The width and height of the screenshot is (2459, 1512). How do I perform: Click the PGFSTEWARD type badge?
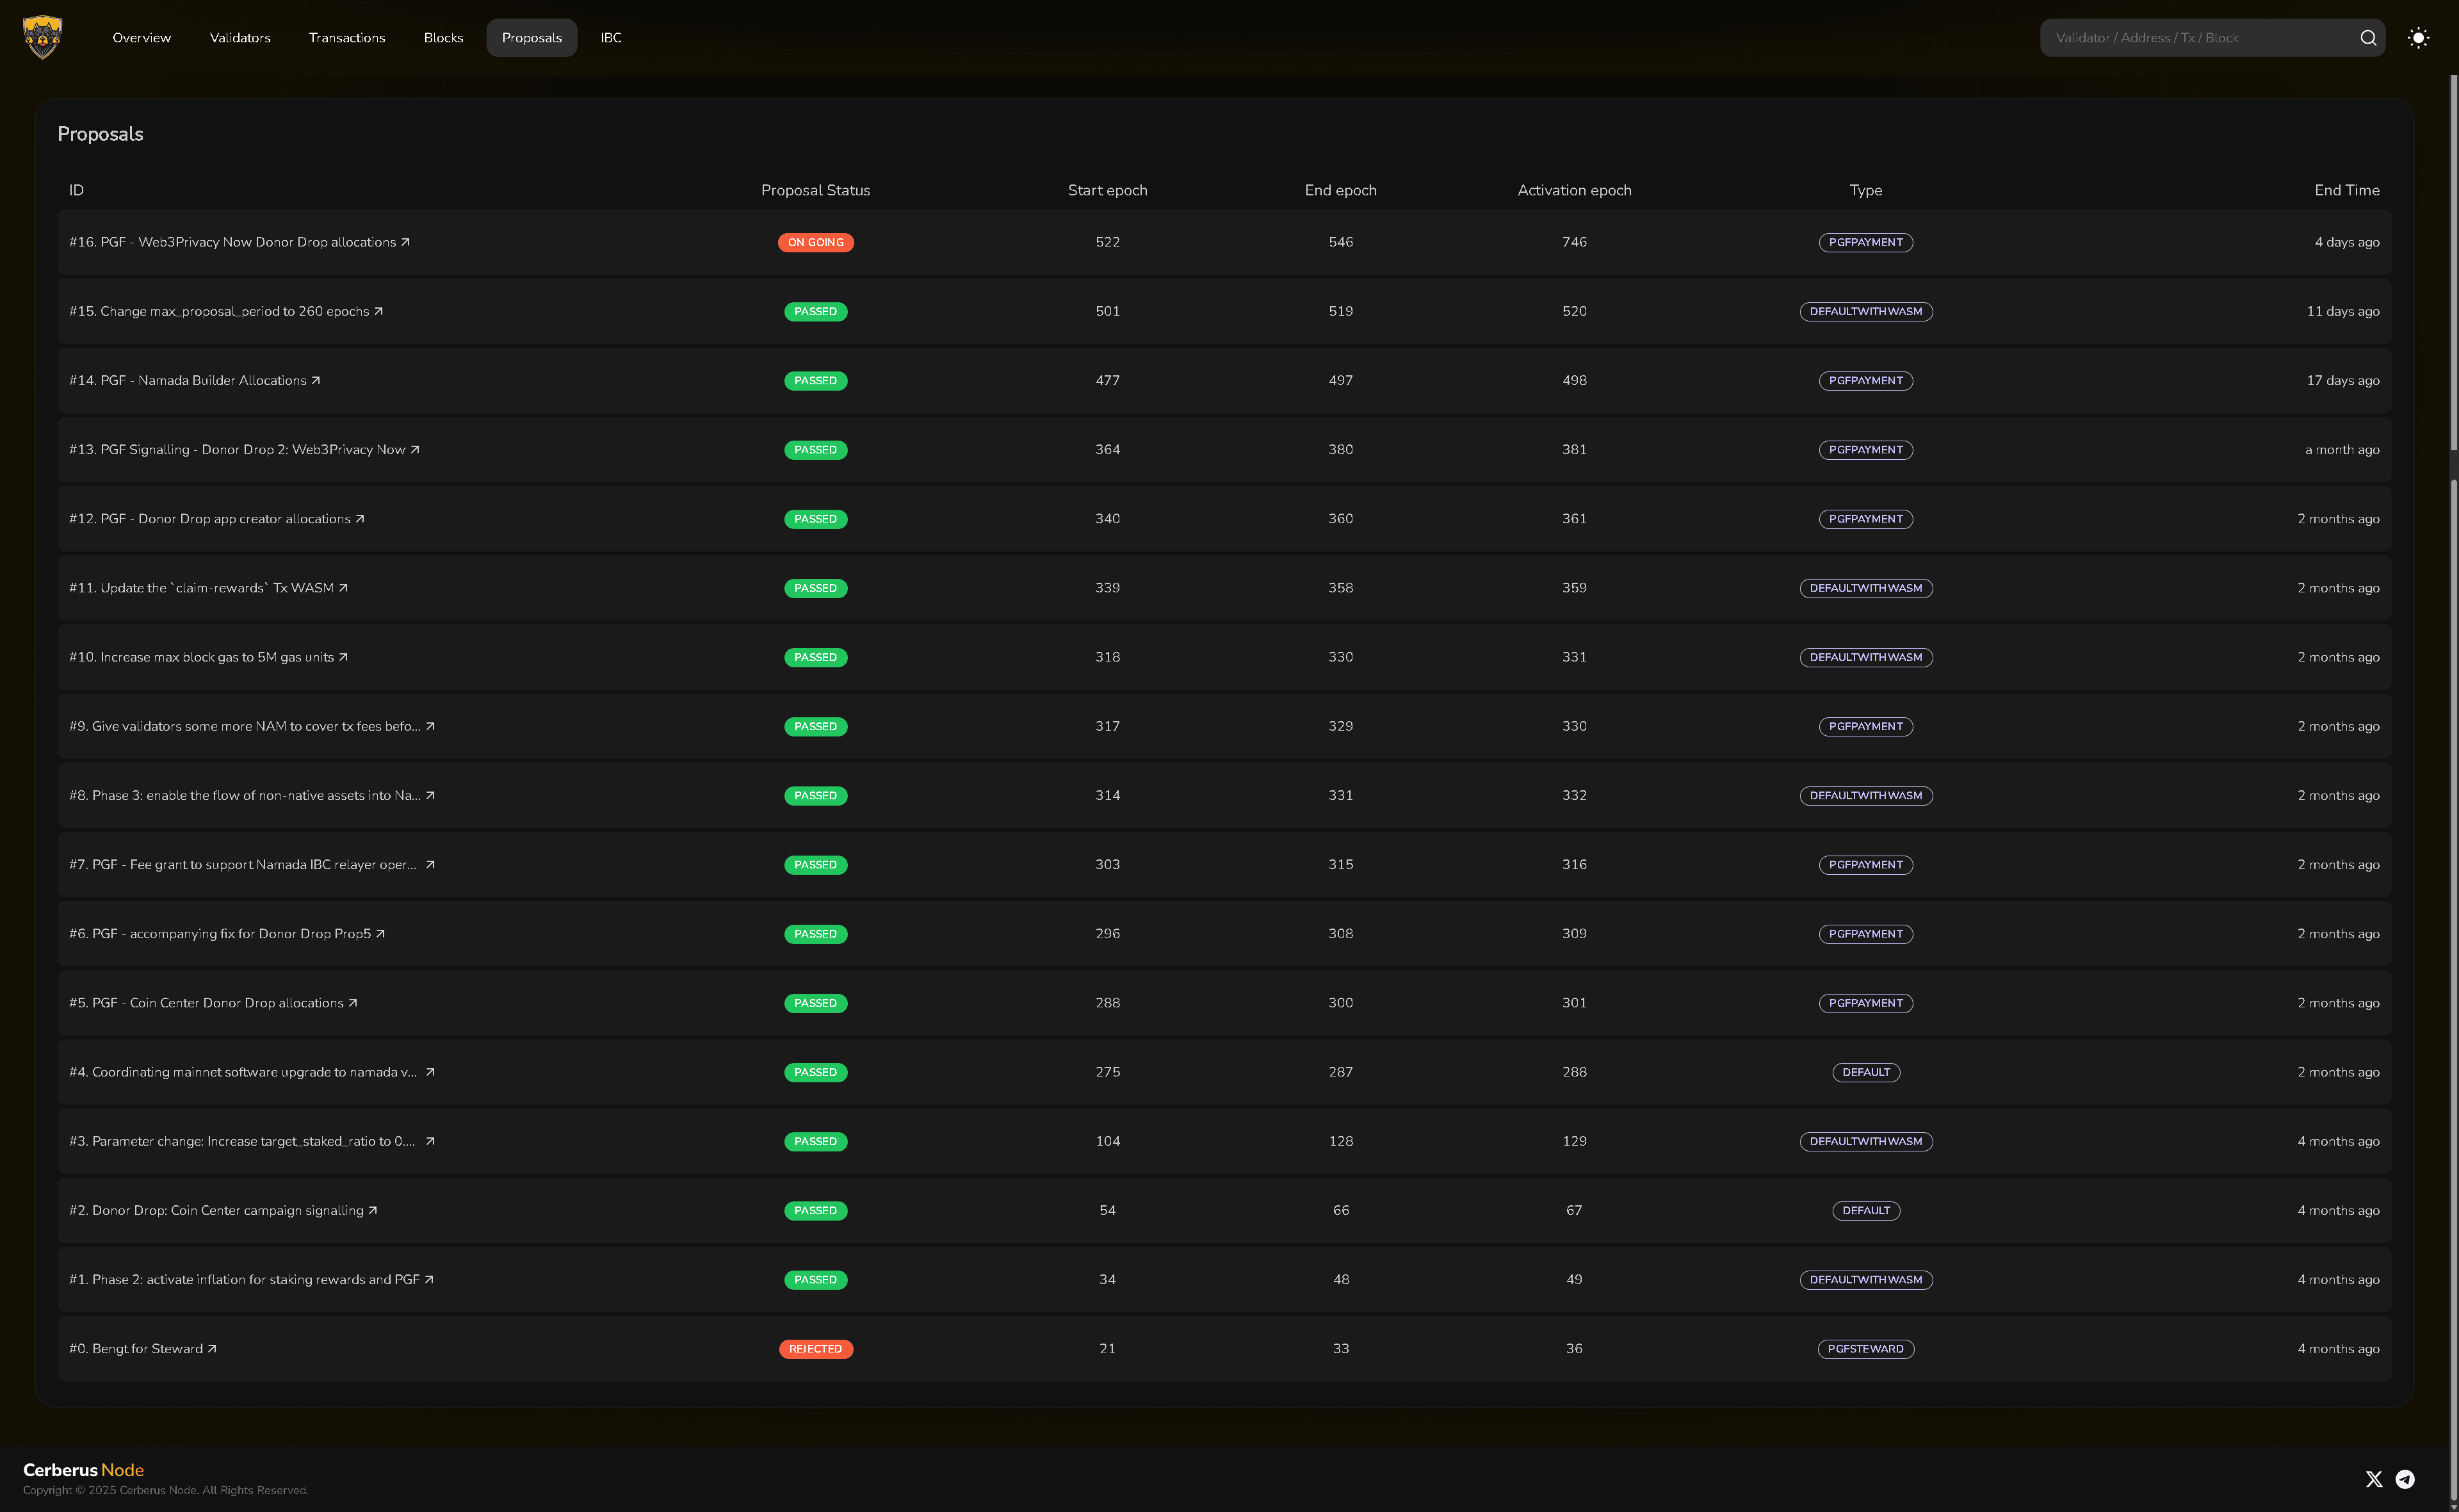(1866, 1349)
